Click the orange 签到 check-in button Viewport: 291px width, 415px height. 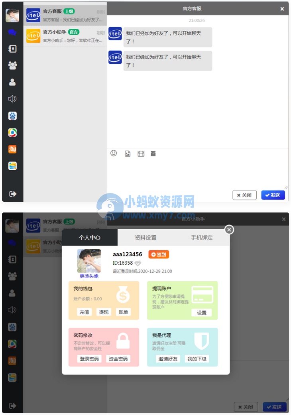[x=159, y=254]
